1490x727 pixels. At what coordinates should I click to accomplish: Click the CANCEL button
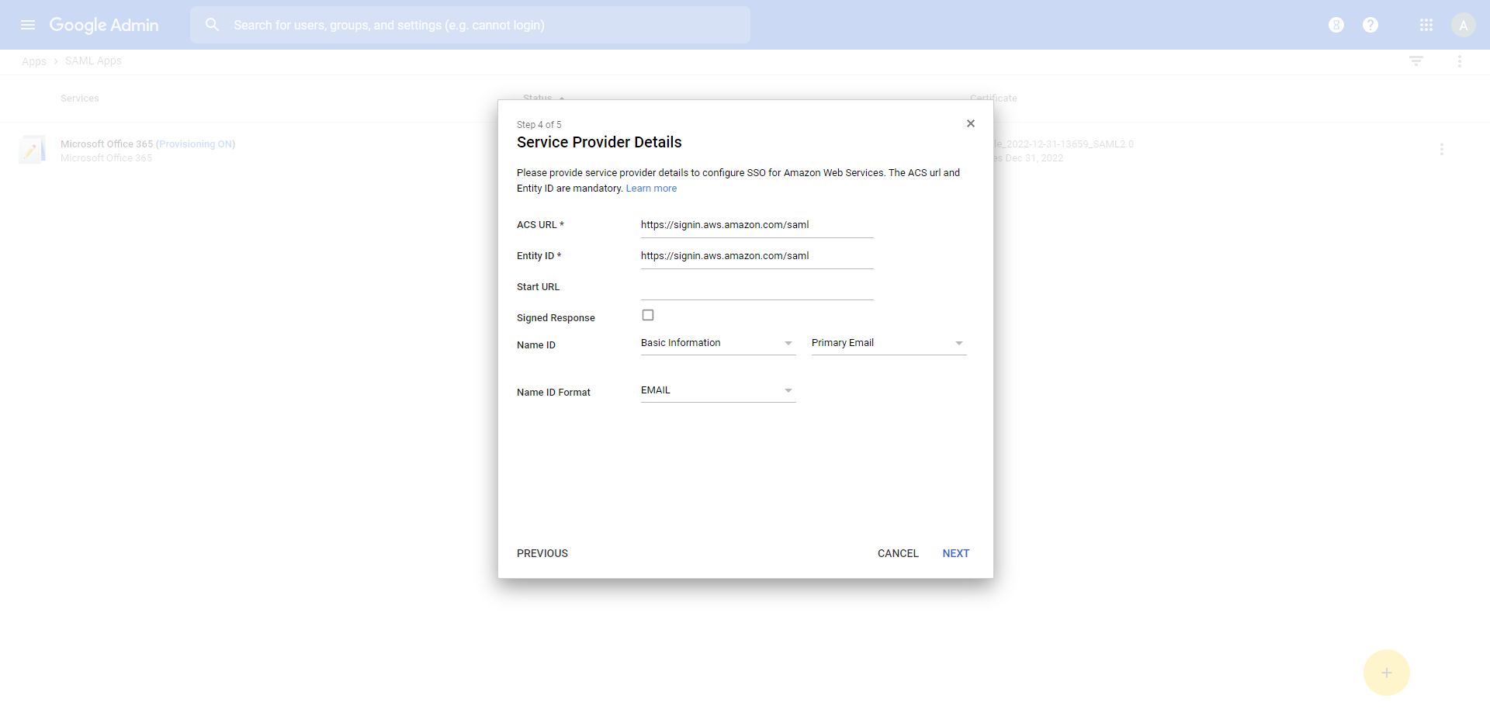point(898,553)
